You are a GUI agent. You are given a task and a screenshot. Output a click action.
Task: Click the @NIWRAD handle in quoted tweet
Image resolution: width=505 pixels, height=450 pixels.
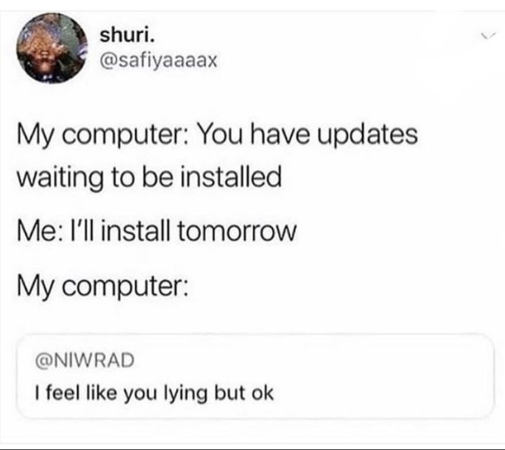click(85, 360)
